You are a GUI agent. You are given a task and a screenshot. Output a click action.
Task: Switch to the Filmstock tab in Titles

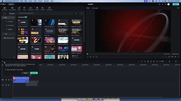[x=12, y=13]
